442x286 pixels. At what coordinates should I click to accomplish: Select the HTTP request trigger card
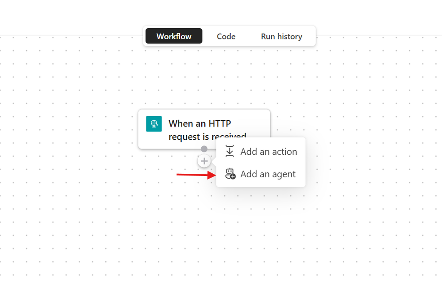(204, 129)
